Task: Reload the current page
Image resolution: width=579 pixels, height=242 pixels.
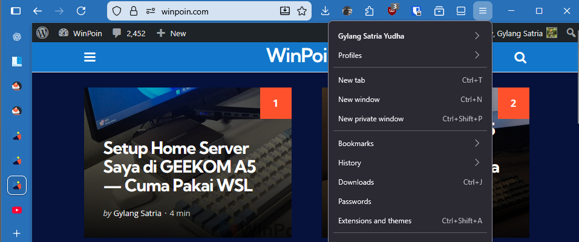Action: coord(80,11)
